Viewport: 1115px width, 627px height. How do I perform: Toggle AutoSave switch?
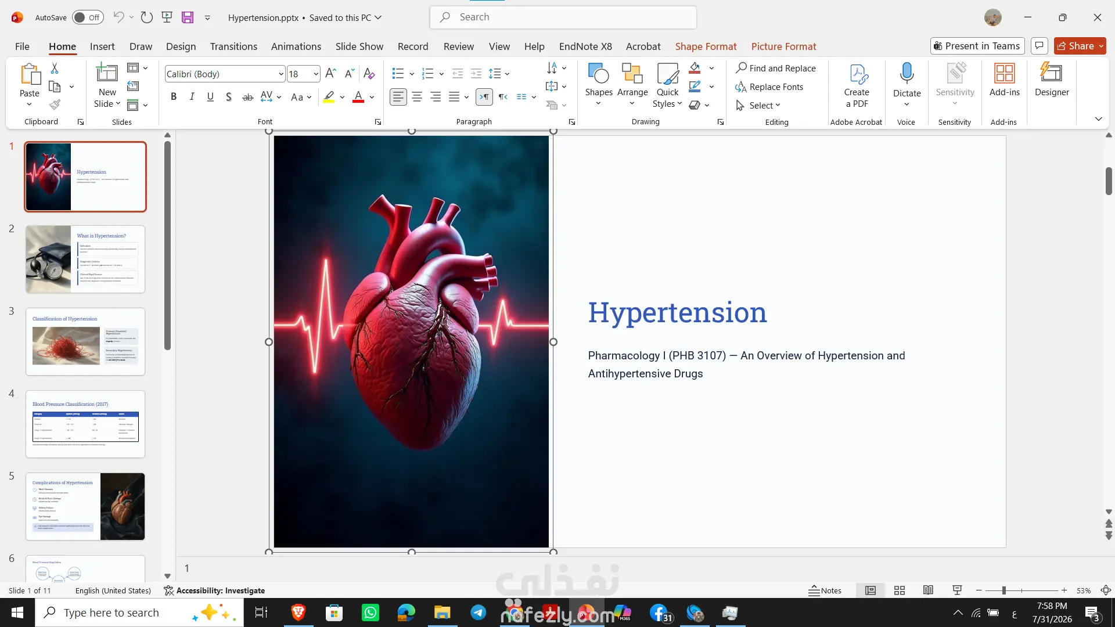click(x=88, y=17)
